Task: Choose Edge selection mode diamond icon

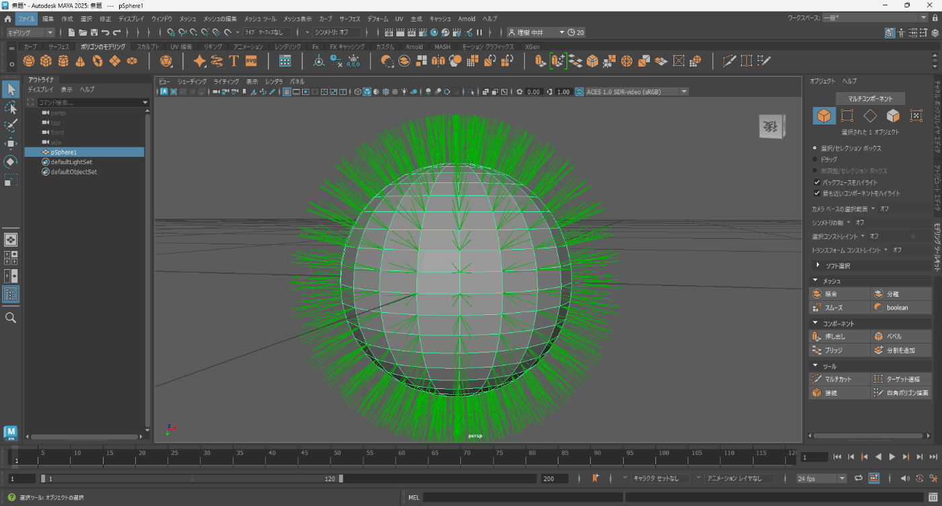Action: click(870, 116)
